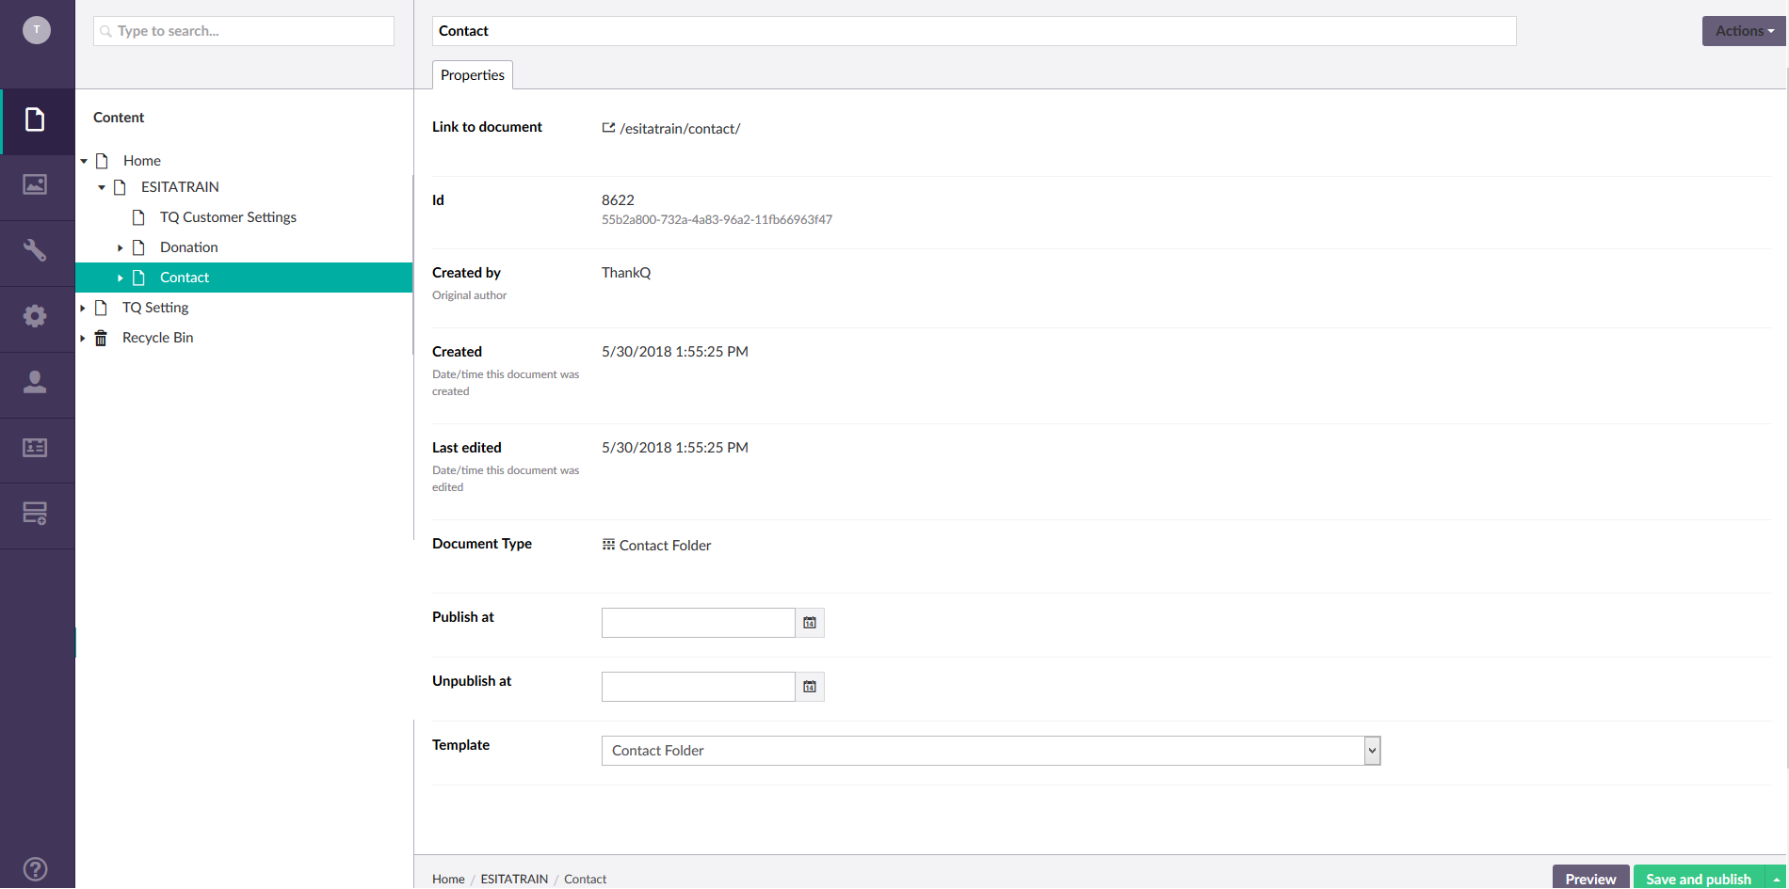Screen dimensions: 1789x889
Task: Select the Properties tab
Action: tap(473, 75)
